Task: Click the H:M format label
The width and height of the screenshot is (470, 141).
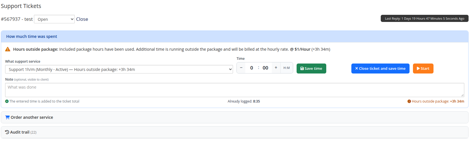Action: point(287,68)
